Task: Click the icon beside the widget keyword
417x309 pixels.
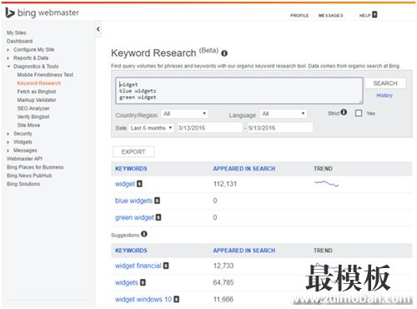Action: [139, 184]
